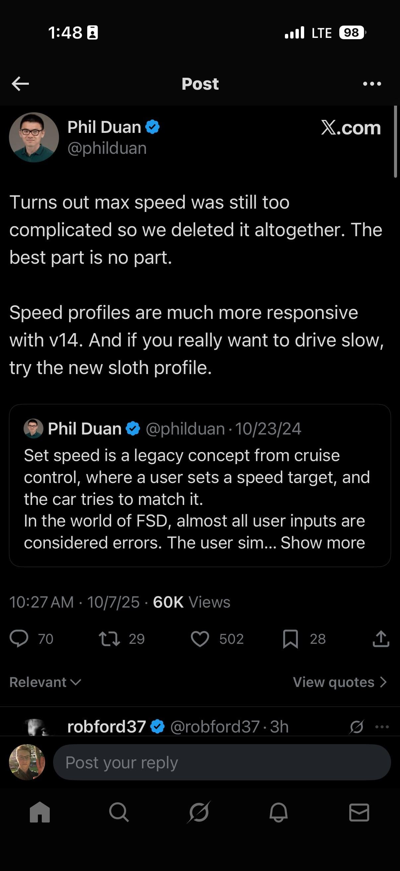400x871 pixels.
Task: Open View quotes chevron link
Action: click(x=339, y=682)
